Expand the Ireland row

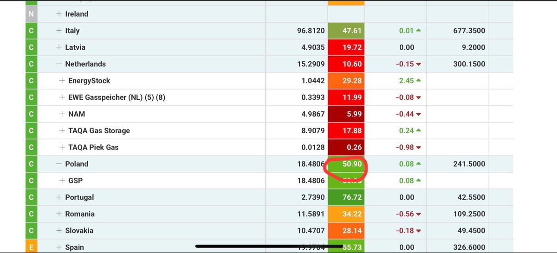tap(59, 14)
